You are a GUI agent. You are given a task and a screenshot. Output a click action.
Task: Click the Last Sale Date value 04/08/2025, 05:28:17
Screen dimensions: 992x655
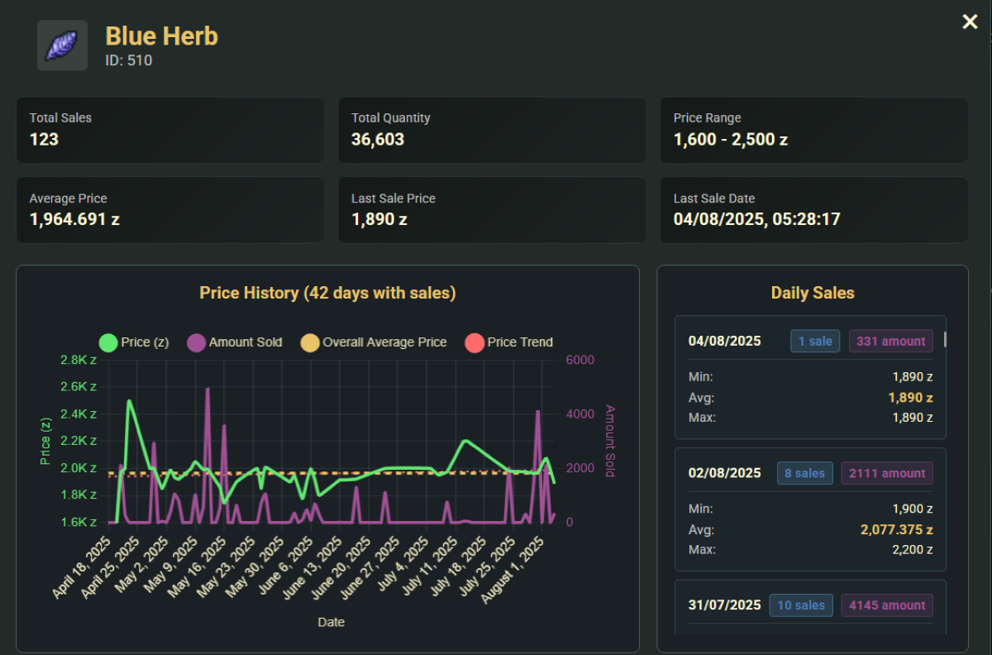(x=757, y=219)
